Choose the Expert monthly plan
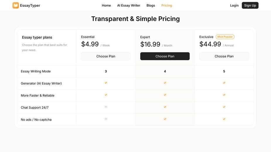Screen dimensions: 271x152 pyautogui.click(x=165, y=56)
